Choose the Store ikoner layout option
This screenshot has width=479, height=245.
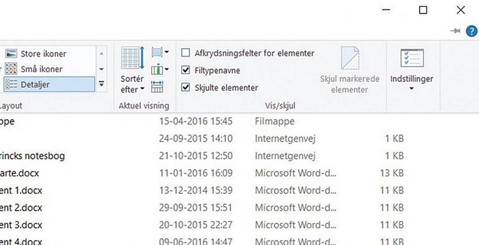click(x=43, y=54)
